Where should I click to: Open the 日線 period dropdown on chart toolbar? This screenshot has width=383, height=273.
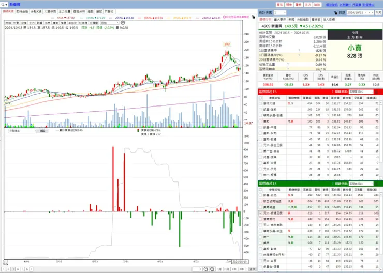tap(110, 23)
